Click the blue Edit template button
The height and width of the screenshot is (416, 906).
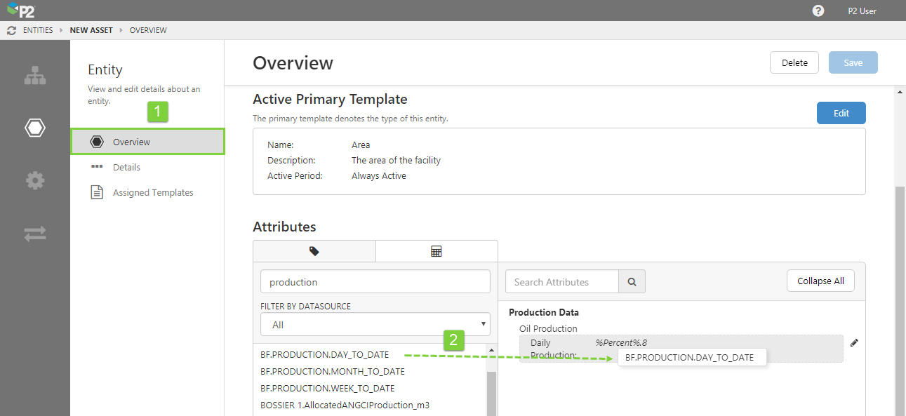[841, 113]
